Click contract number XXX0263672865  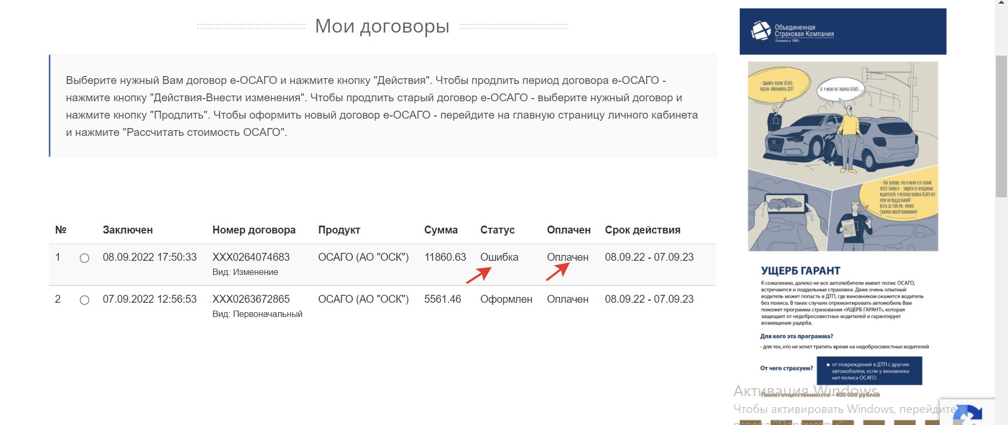tap(251, 299)
